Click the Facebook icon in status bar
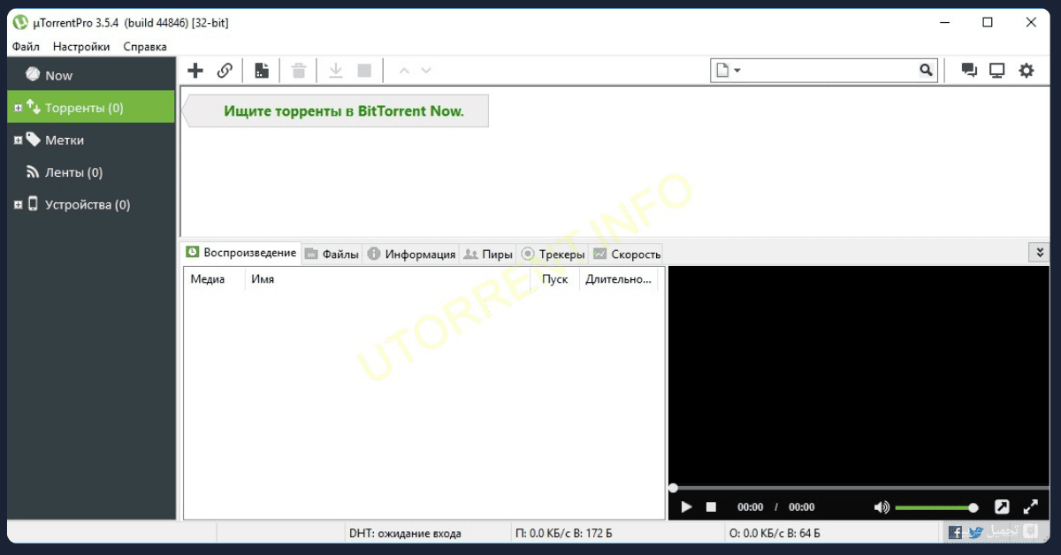This screenshot has width=1061, height=555. click(x=955, y=533)
